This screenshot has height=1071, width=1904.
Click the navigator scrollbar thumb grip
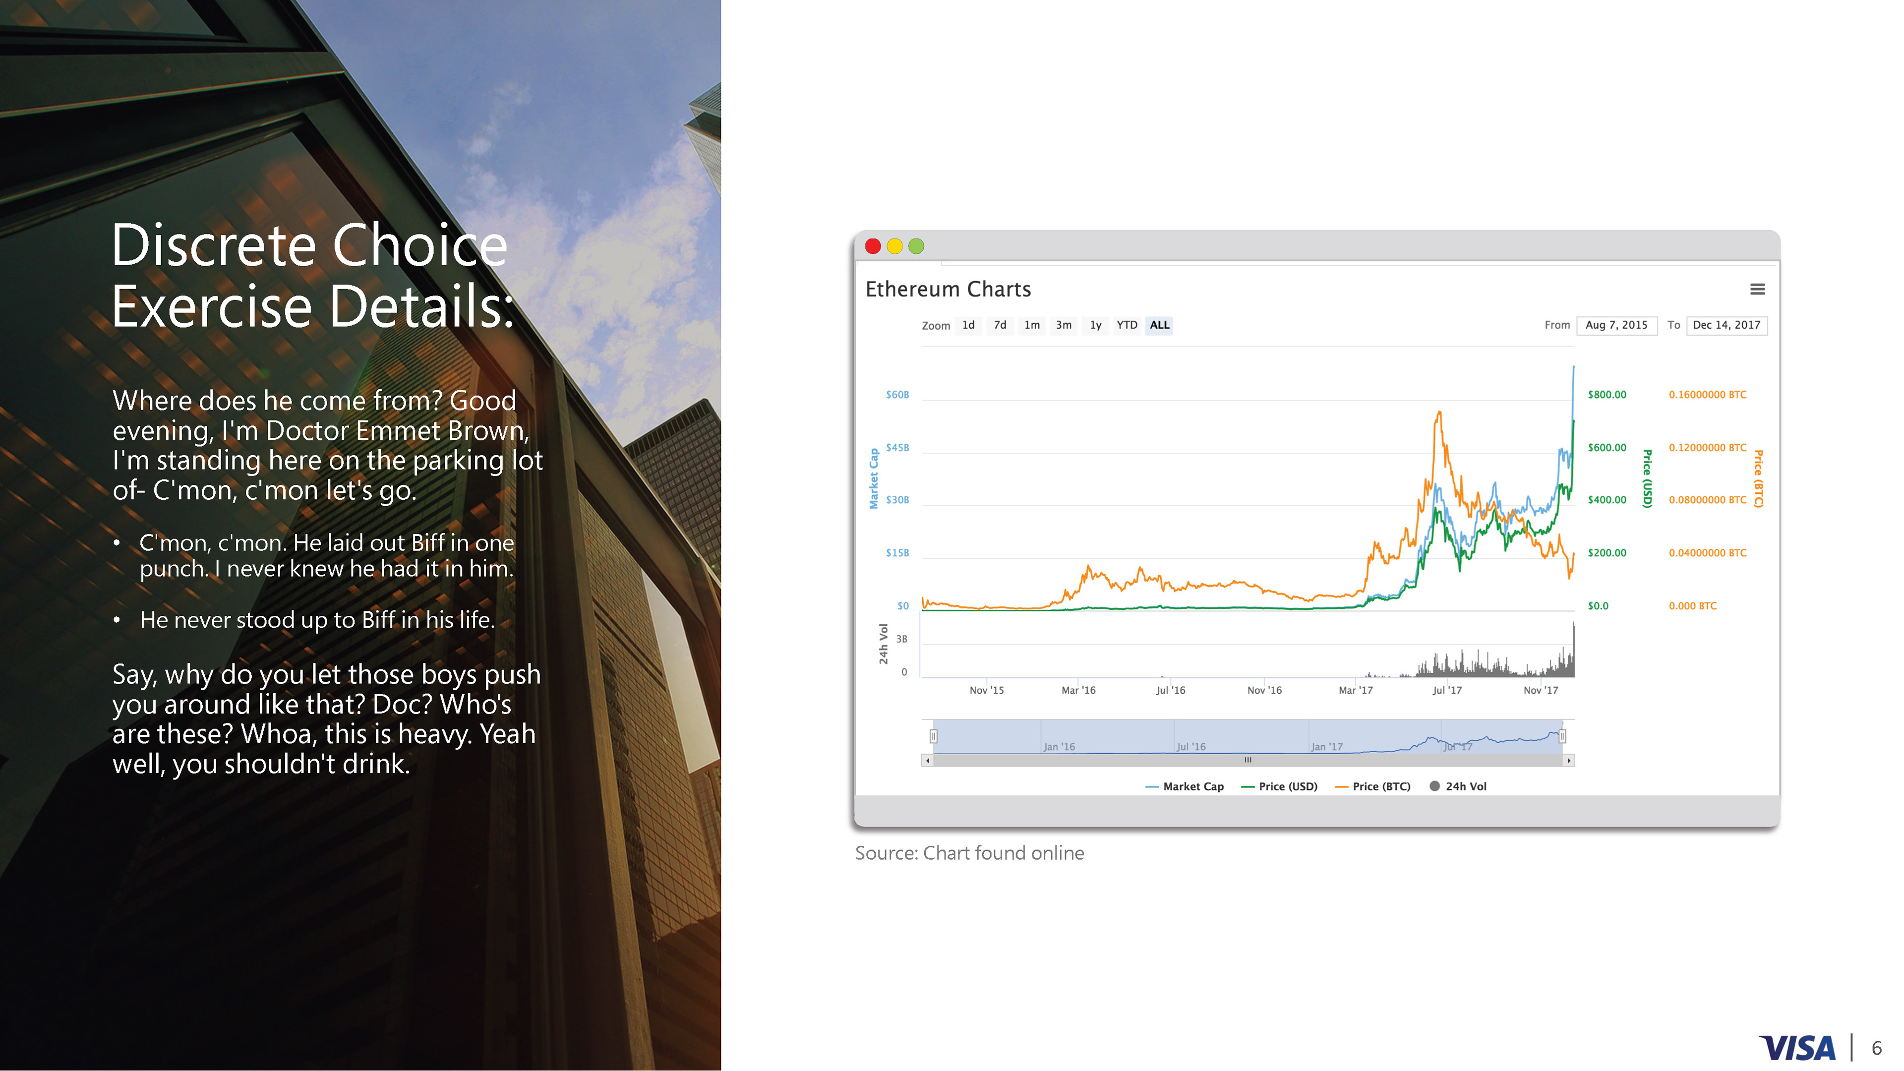click(x=1248, y=761)
